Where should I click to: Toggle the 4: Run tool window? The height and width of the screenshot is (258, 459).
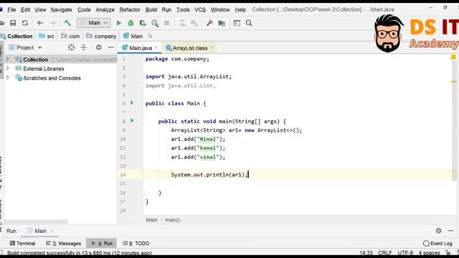click(x=102, y=244)
